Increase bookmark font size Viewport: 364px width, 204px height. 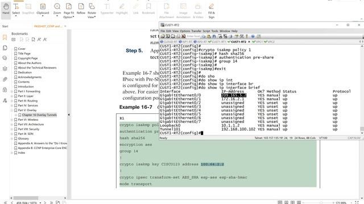pos(39,40)
